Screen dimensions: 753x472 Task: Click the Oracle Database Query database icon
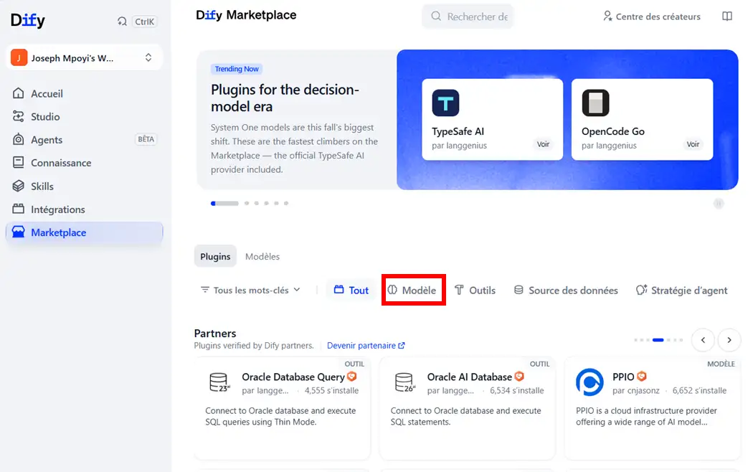[x=219, y=382]
